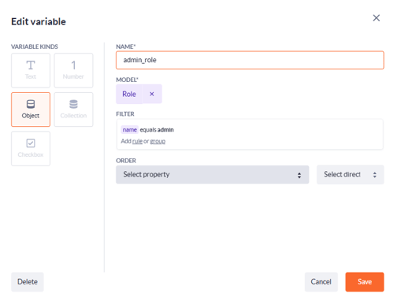
Task: Close the Edit variable dialog
Action: point(377,18)
